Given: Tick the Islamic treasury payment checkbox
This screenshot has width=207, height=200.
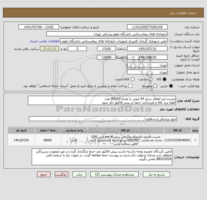Looking at the screenshot, I should pyautogui.click(x=130, y=86).
